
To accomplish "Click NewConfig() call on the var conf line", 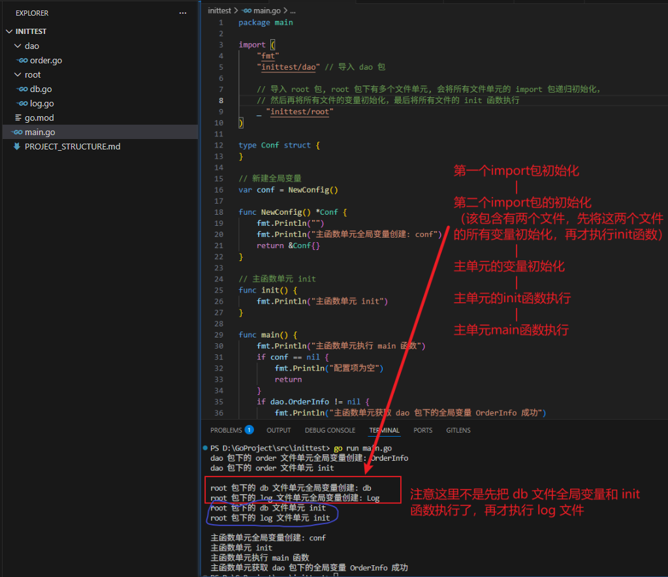I will click(313, 190).
